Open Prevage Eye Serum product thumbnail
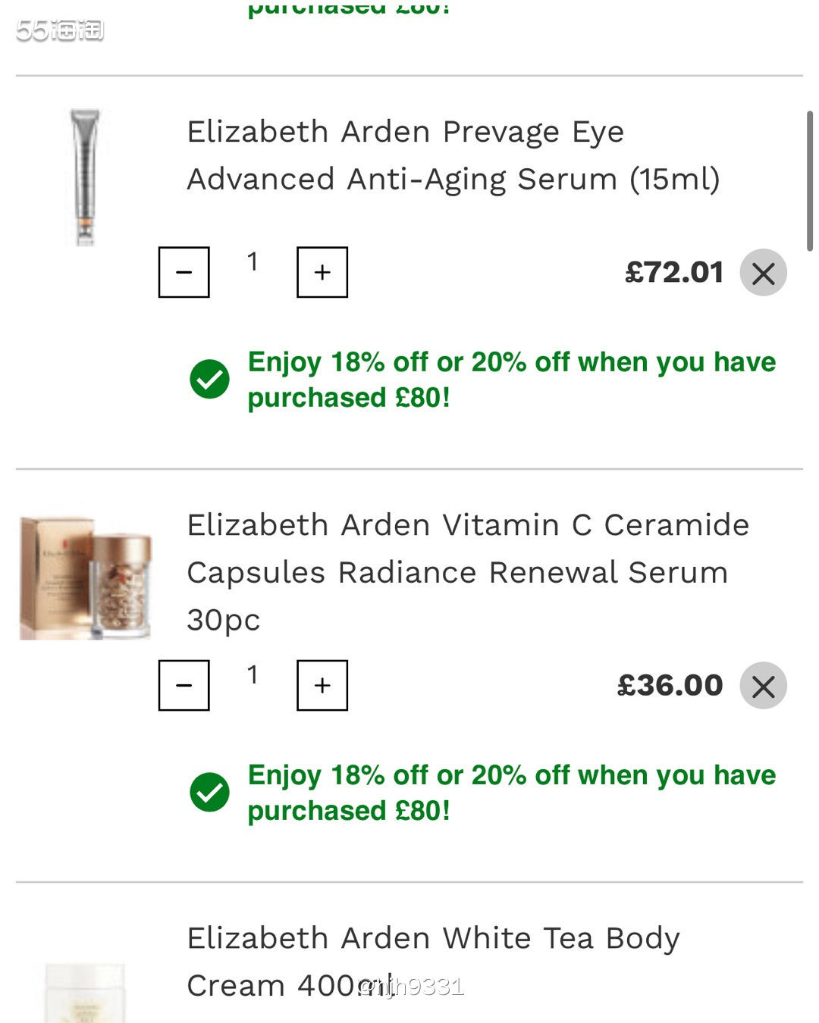819x1023 pixels. 85,177
